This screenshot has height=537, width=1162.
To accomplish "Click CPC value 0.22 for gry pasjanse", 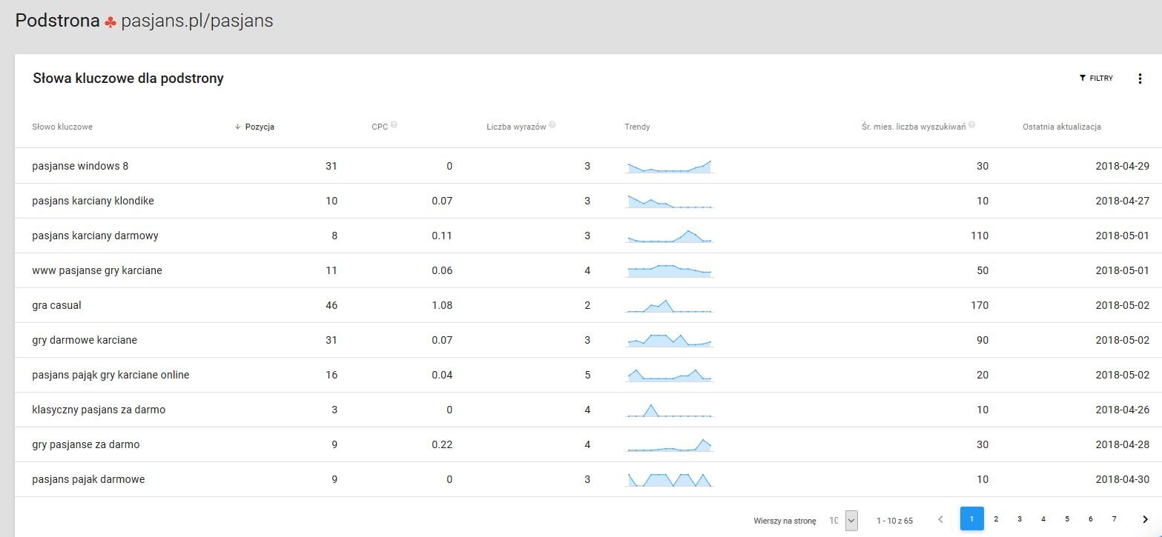I will click(442, 444).
